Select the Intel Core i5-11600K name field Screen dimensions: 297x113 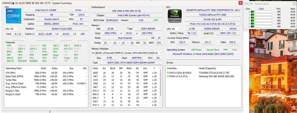(45, 10)
